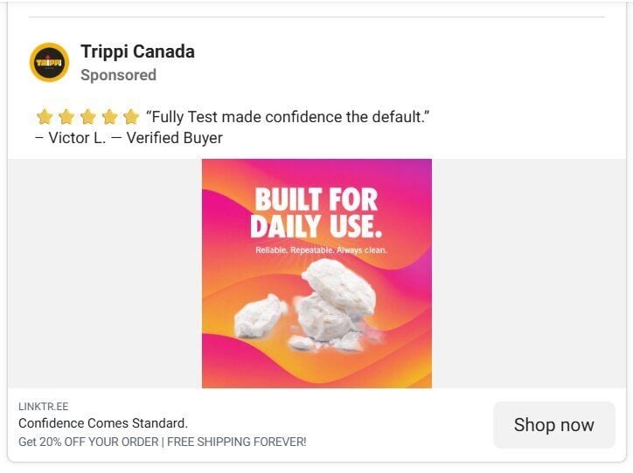Click "Reliable. Repeatable. Always clean." tagline in image
This screenshot has width=633, height=473.
[321, 250]
